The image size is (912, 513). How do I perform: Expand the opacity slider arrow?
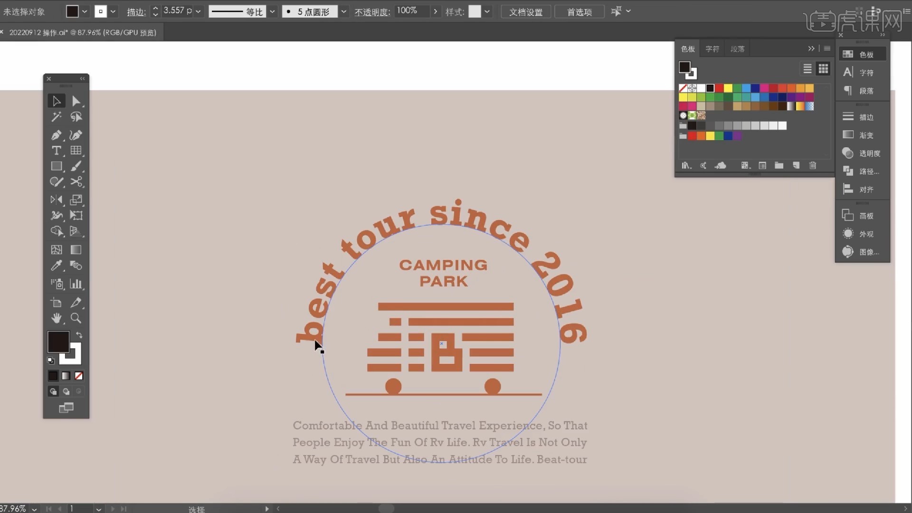(x=435, y=11)
